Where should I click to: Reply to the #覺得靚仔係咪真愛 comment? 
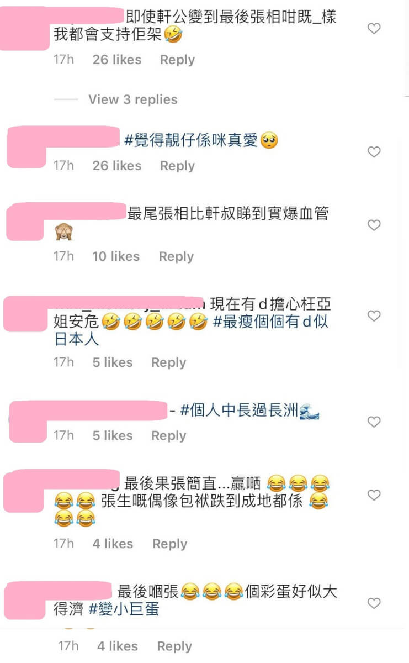tap(177, 166)
